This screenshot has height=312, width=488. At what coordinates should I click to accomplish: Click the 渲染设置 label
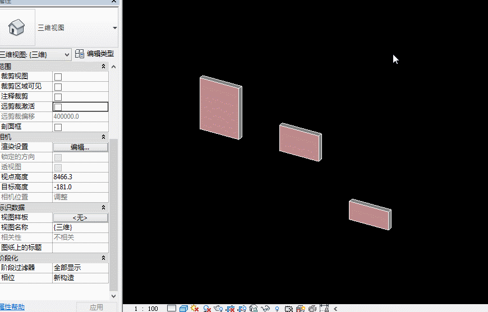tap(15, 147)
